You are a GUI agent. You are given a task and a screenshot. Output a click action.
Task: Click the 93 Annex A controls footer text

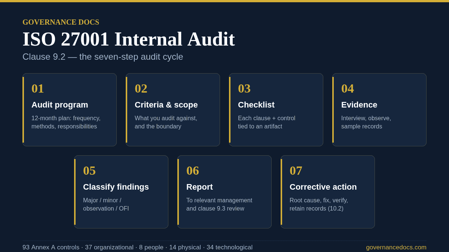tap(137, 248)
